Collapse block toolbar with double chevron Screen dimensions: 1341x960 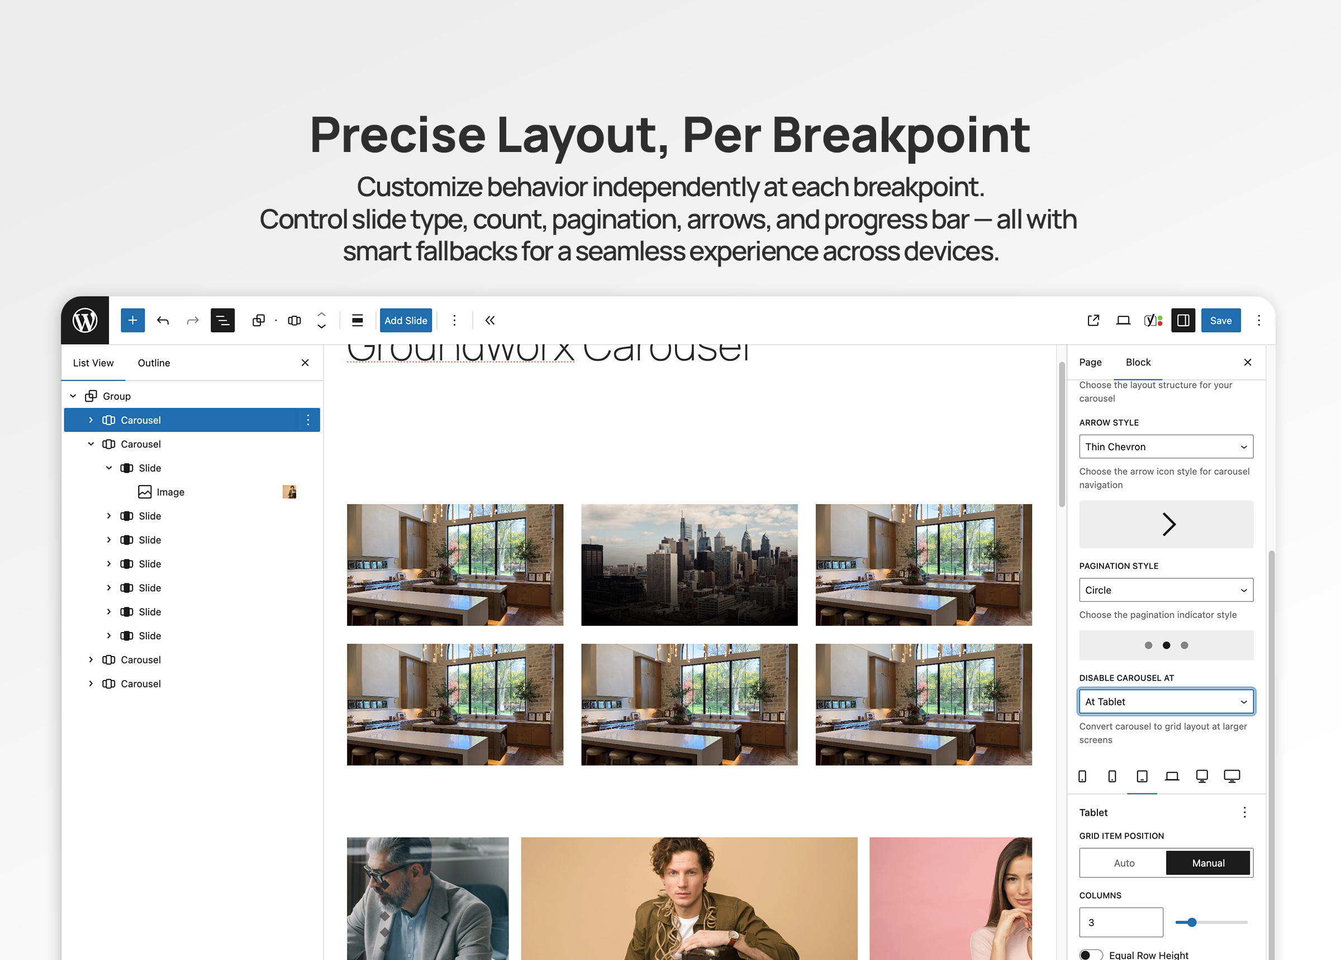click(x=490, y=320)
